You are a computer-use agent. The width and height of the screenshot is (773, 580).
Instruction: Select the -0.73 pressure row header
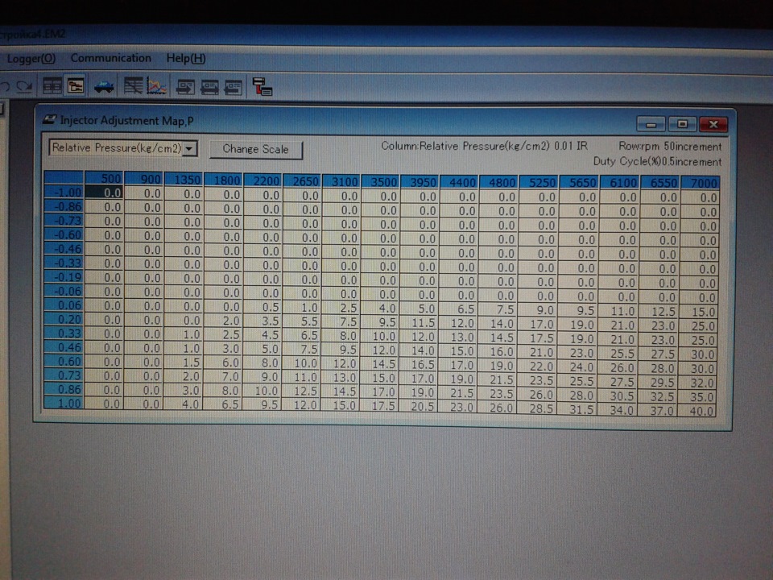click(64, 221)
